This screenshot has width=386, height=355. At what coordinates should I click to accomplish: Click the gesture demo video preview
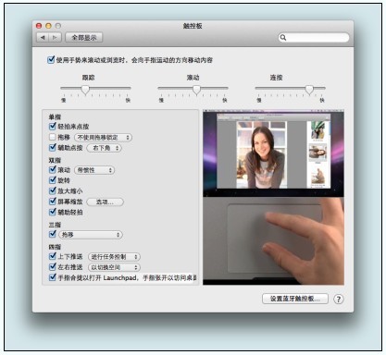tap(273, 197)
